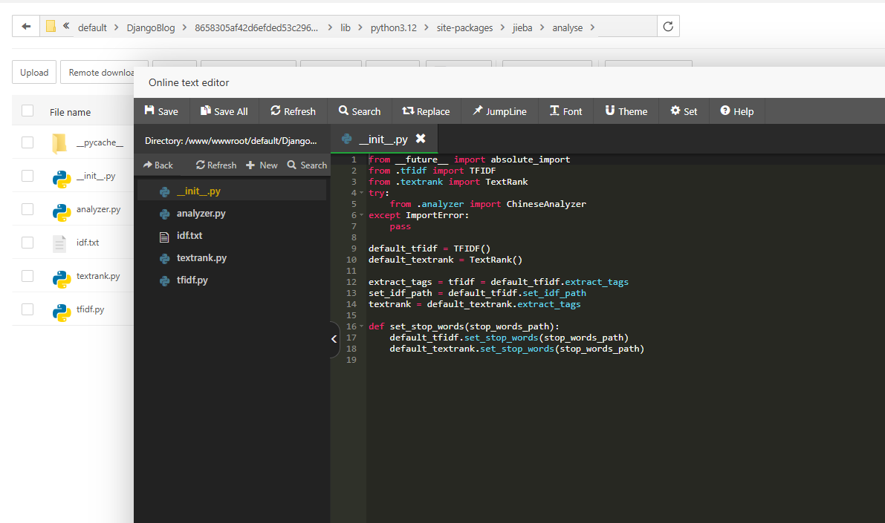Open the Replace tool
Image resolution: width=885 pixels, height=523 pixels.
pyautogui.click(x=426, y=111)
